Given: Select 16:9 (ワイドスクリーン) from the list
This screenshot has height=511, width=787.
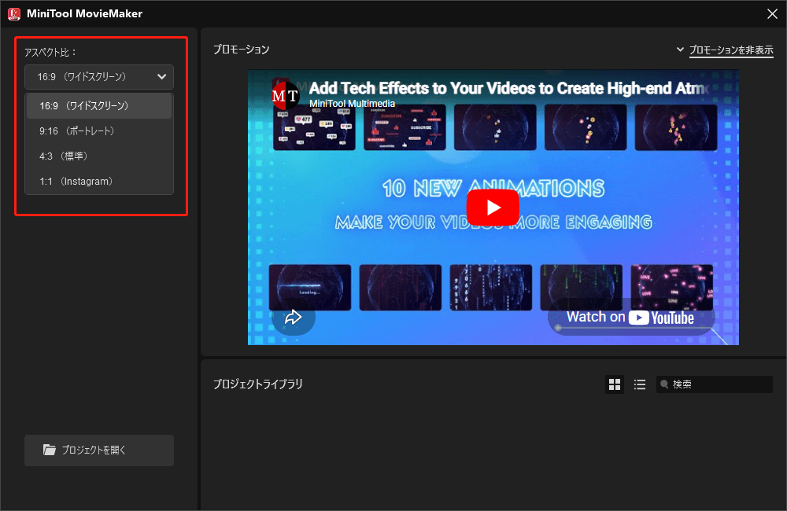Looking at the screenshot, I should 98,105.
